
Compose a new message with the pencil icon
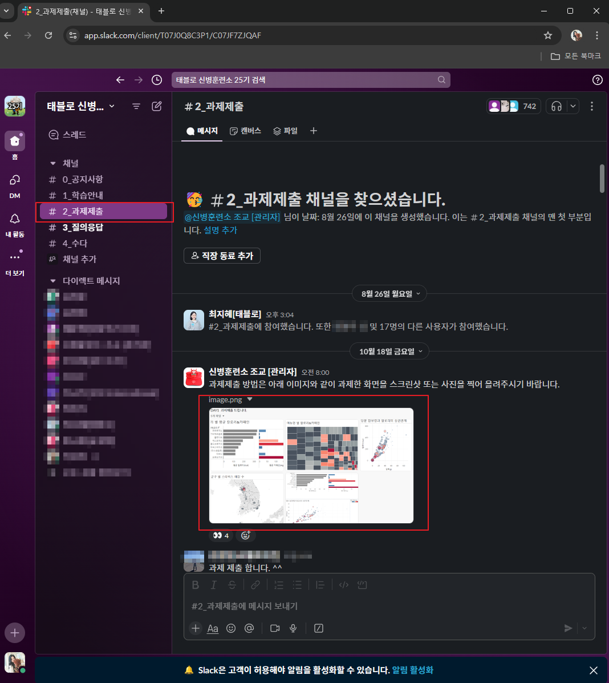click(x=157, y=106)
